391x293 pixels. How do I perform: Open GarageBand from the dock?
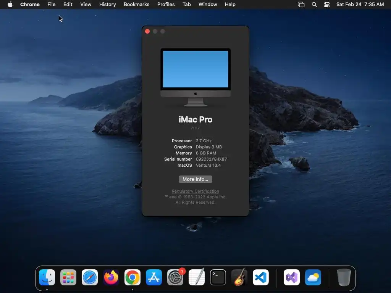[239, 277]
